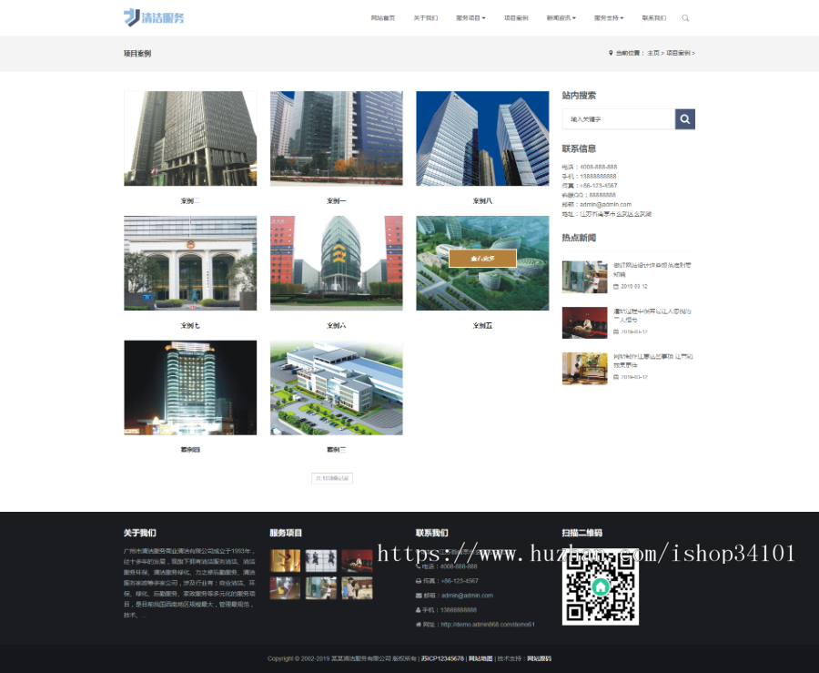Expand the 新闻资讯 dropdown
The height and width of the screenshot is (673, 819).
tap(561, 17)
